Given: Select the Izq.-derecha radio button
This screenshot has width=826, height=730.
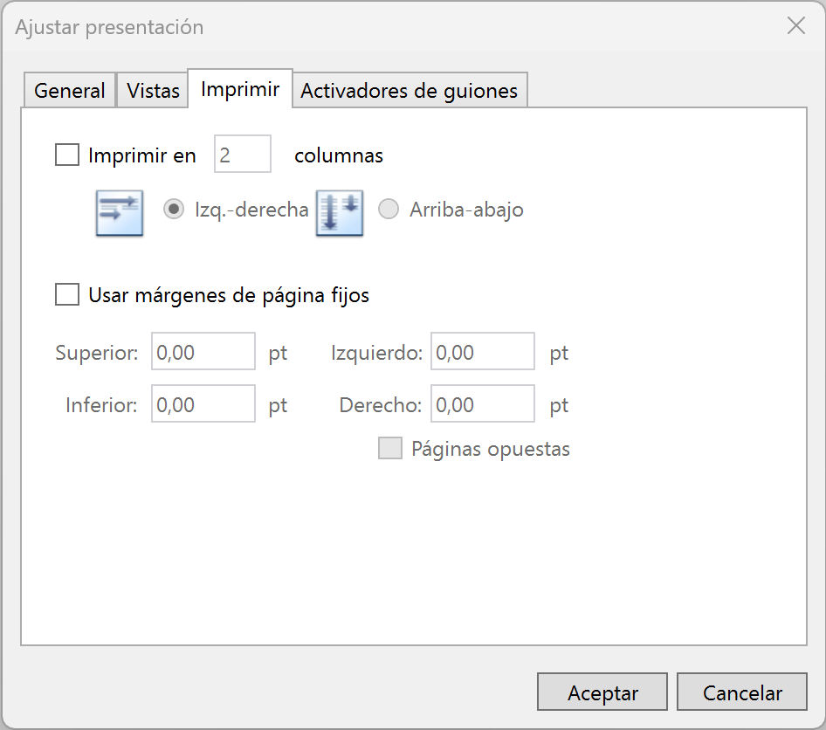Looking at the screenshot, I should click(174, 210).
